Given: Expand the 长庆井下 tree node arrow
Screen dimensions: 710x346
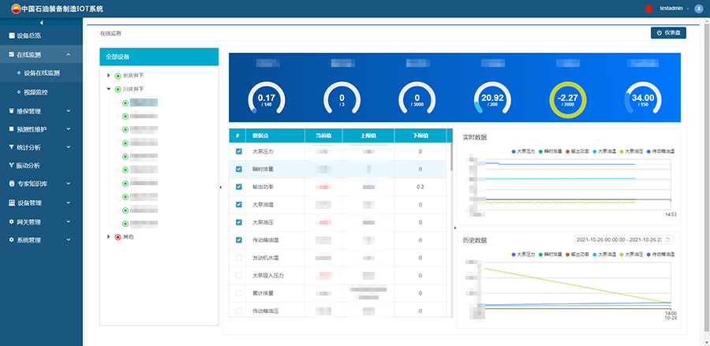Looking at the screenshot, I should pos(108,76).
